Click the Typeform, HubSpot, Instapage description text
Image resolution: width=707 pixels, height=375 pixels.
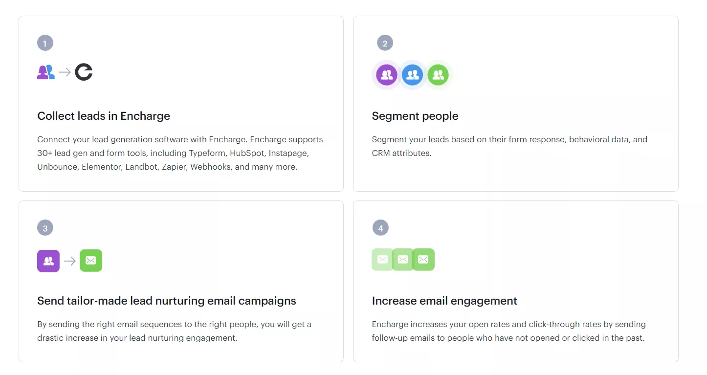(180, 153)
